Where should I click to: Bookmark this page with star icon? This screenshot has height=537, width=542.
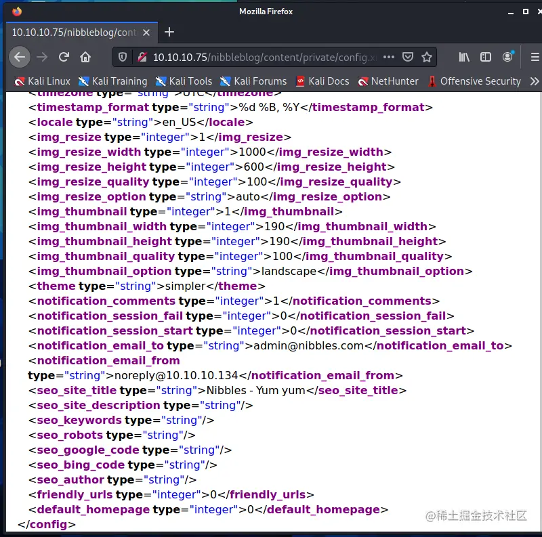coord(427,57)
